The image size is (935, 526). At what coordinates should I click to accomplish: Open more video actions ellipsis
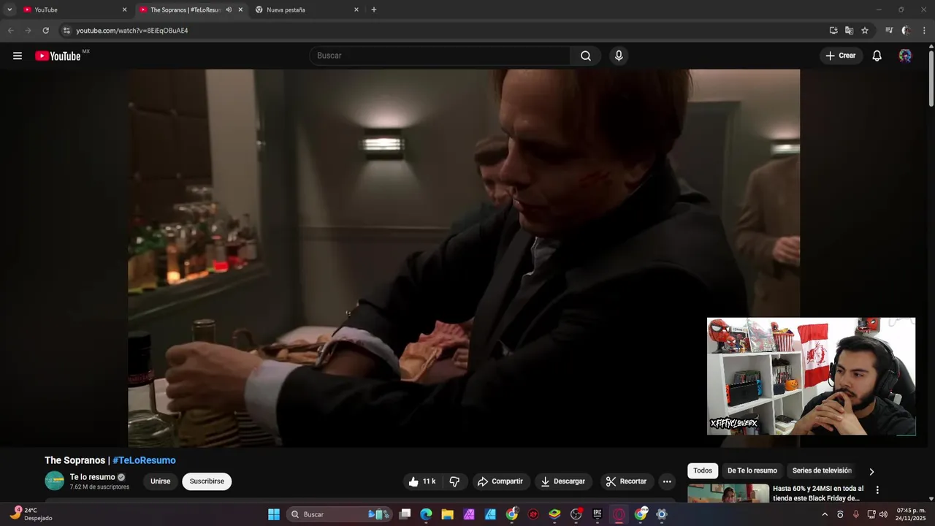click(667, 481)
